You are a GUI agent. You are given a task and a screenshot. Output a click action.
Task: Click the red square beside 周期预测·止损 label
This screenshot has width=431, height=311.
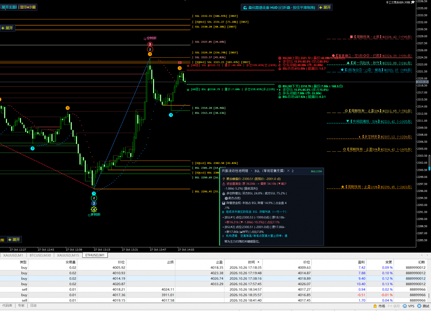click(x=351, y=37)
